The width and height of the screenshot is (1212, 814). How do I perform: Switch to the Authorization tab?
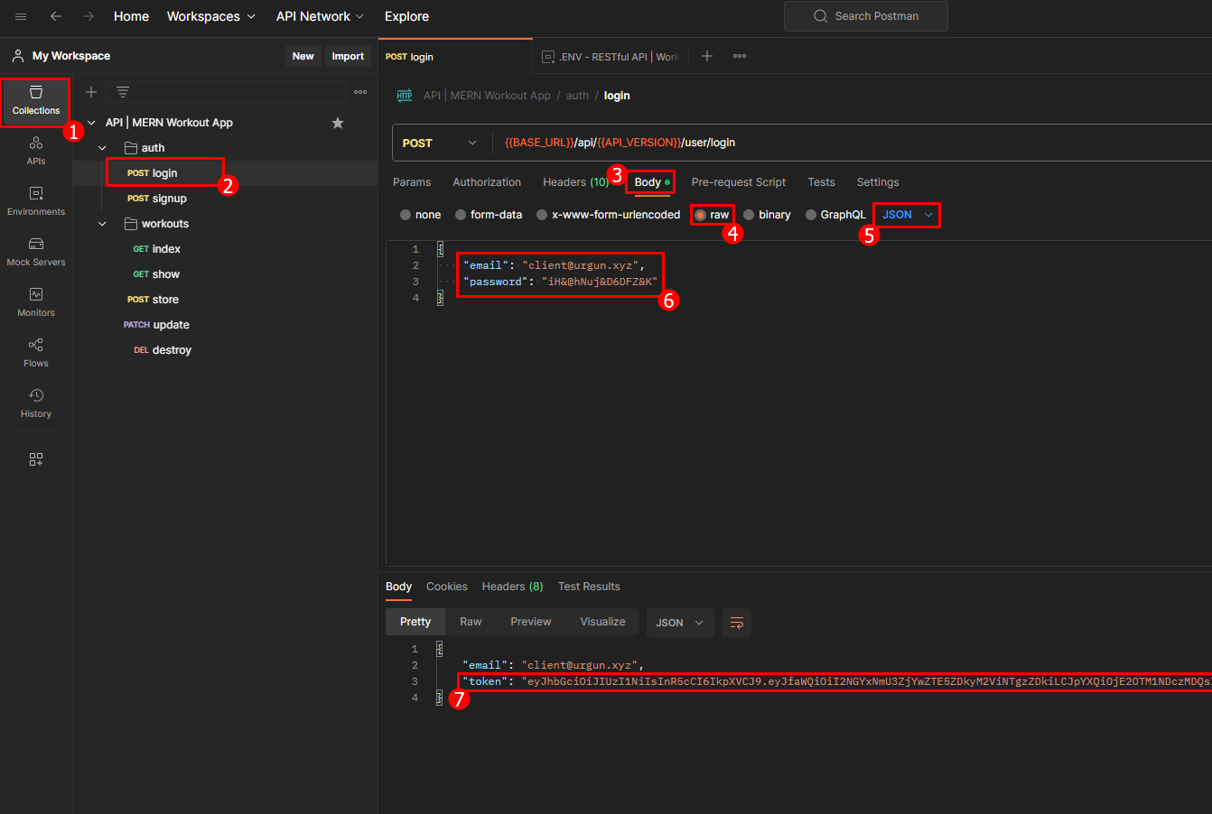[x=487, y=182]
